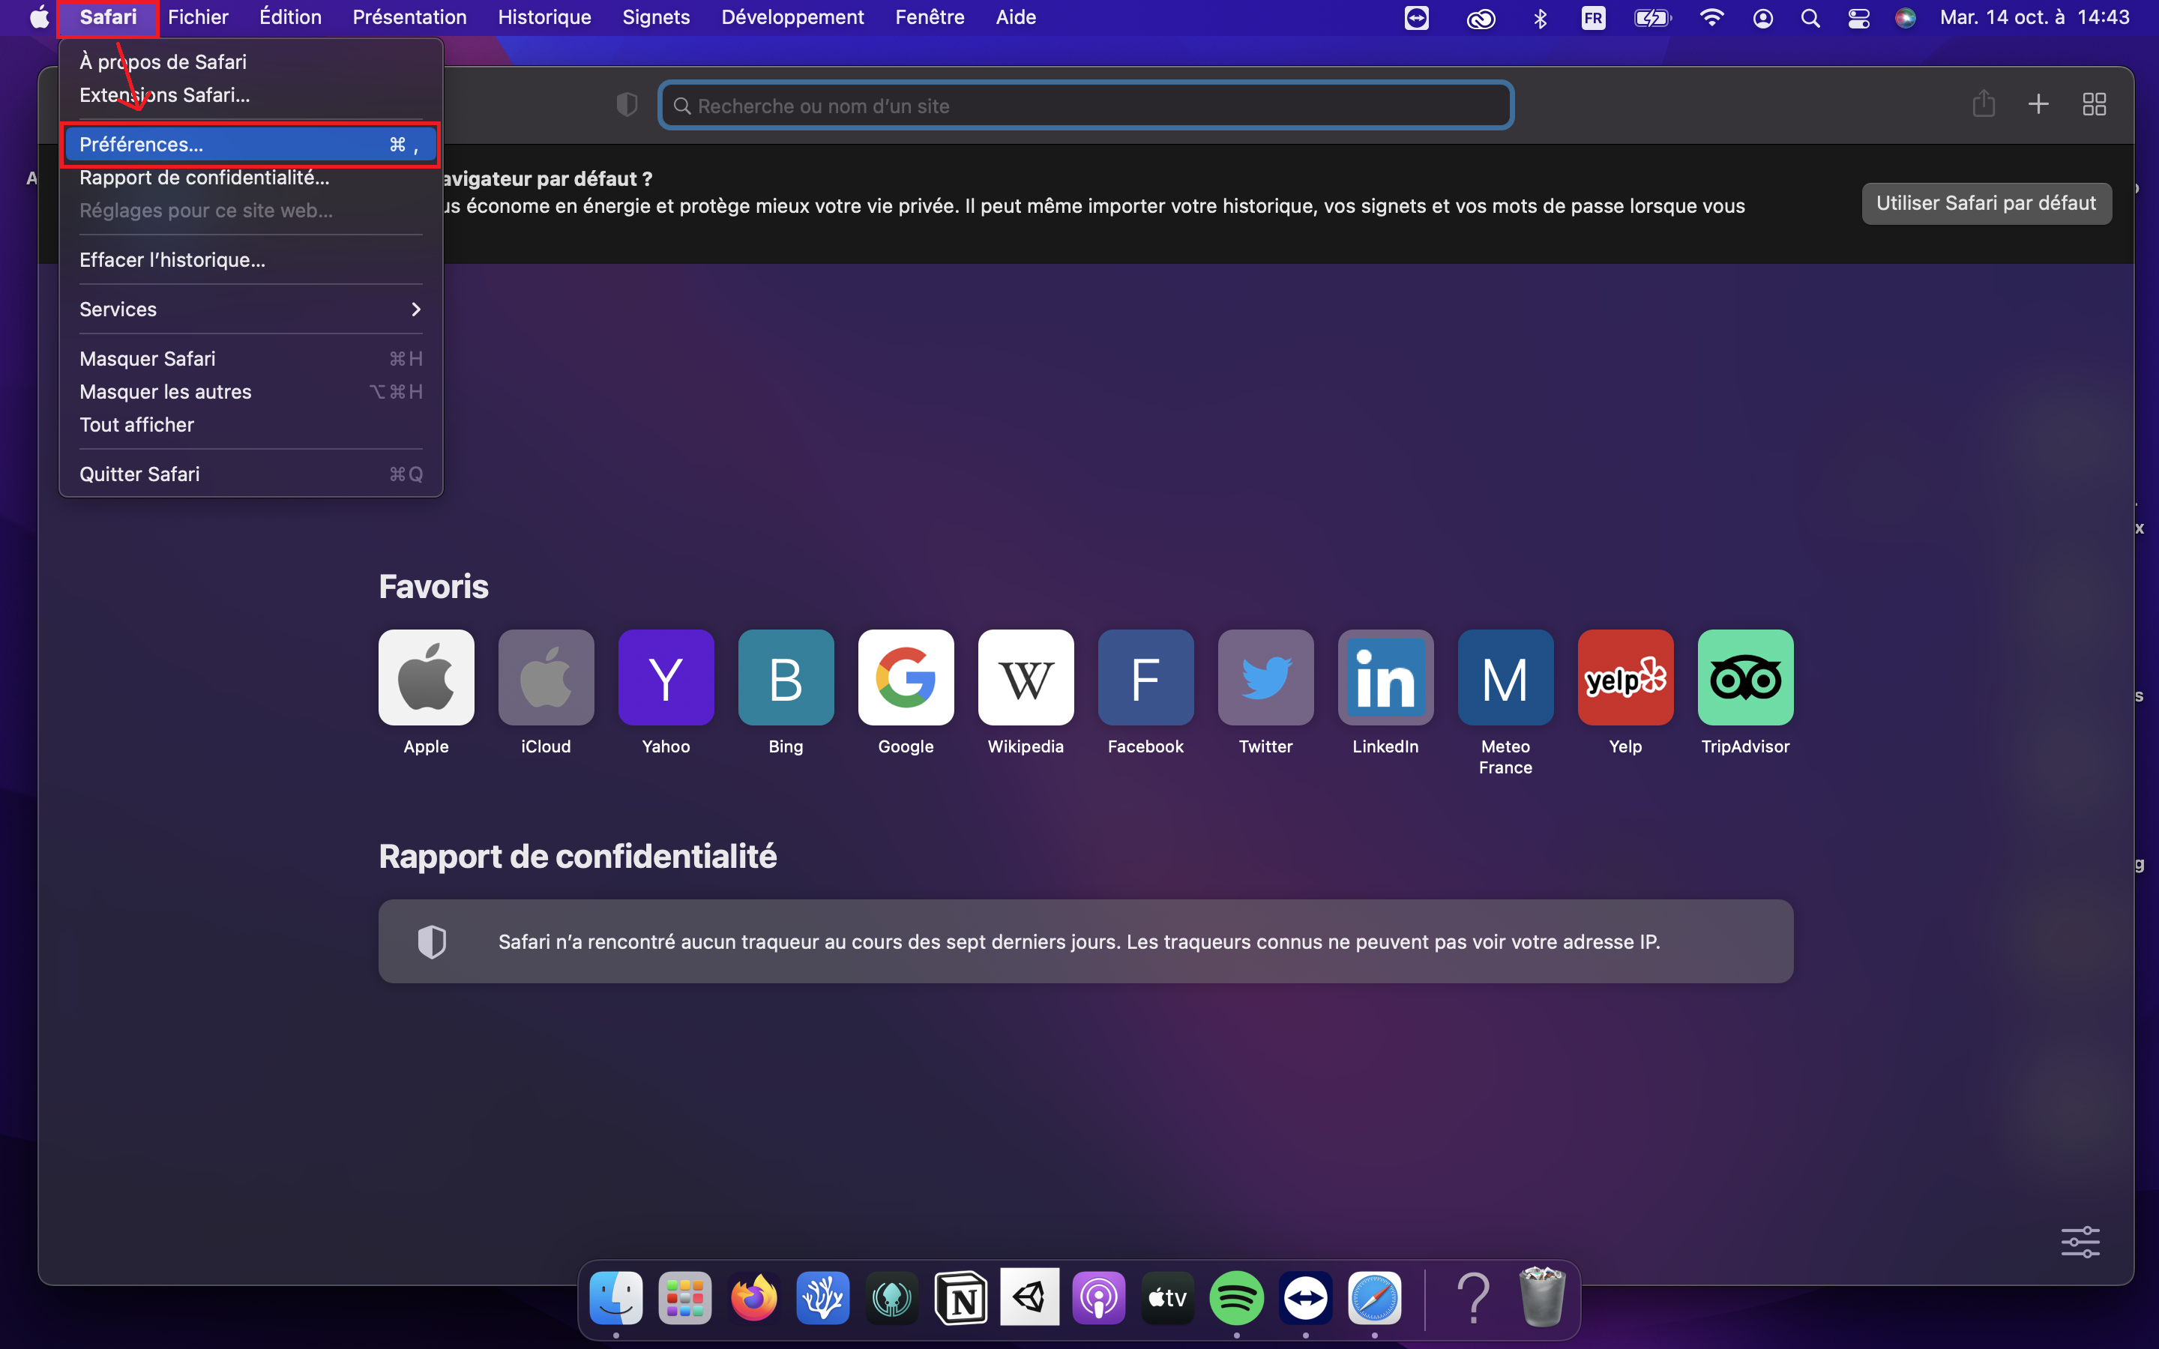Click the search or site name field

tap(1088, 106)
